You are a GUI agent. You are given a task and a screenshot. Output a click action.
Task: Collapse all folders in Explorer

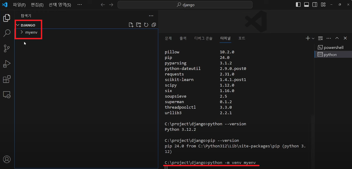[x=154, y=25]
